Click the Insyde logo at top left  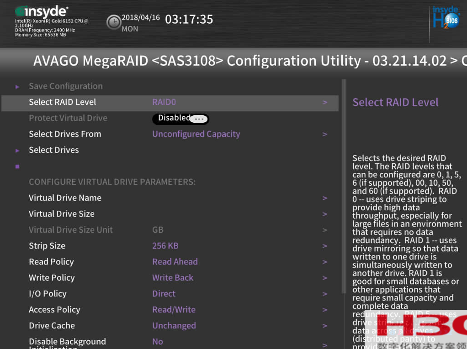pos(42,11)
